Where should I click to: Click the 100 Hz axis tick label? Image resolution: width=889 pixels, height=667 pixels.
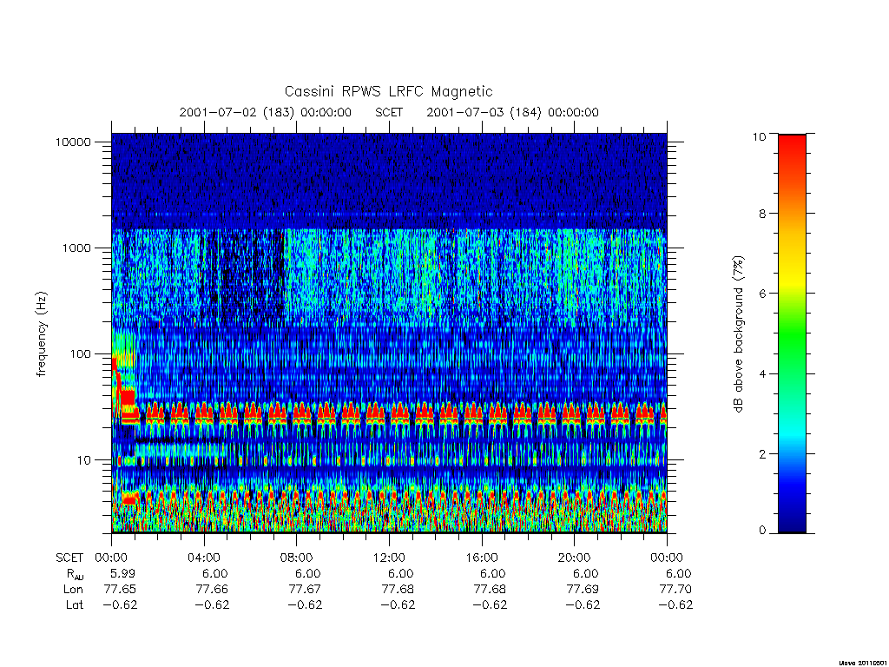point(80,354)
